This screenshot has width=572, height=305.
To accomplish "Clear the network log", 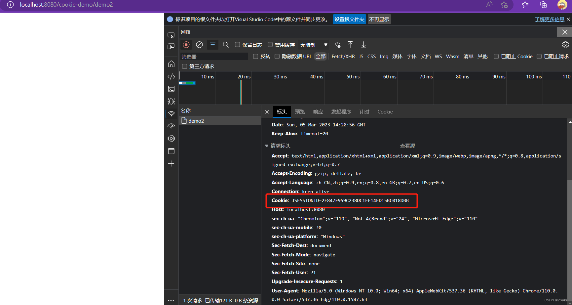I will click(199, 45).
